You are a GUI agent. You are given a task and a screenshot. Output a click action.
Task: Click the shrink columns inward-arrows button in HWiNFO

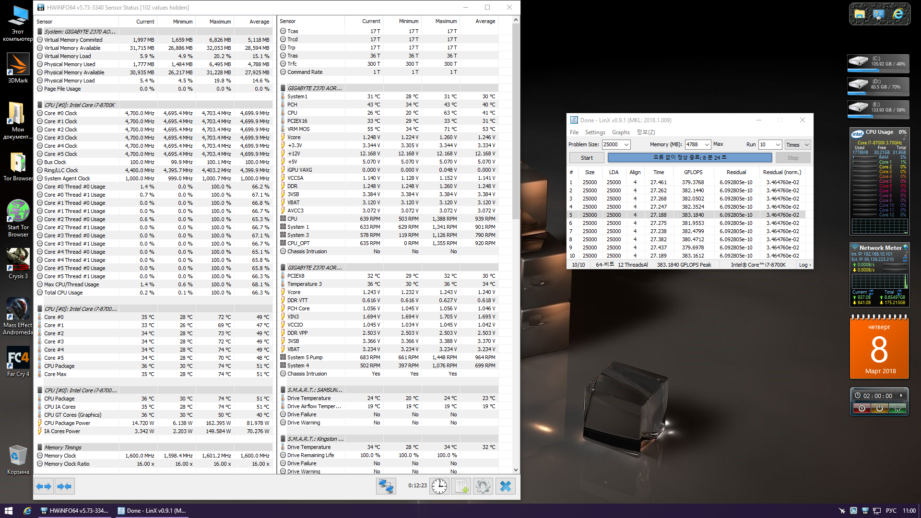pyautogui.click(x=64, y=486)
